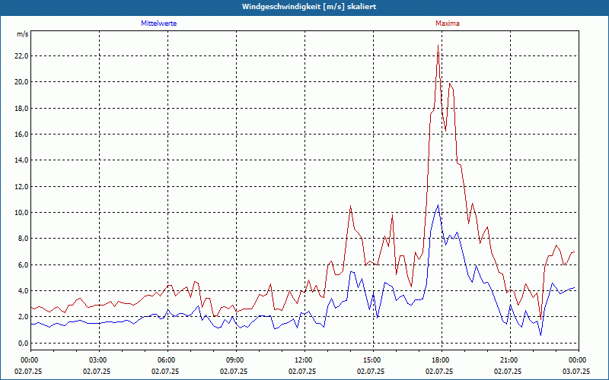Click the red Maxima peak near 18:00
This screenshot has width=609, height=380.
pyautogui.click(x=438, y=46)
